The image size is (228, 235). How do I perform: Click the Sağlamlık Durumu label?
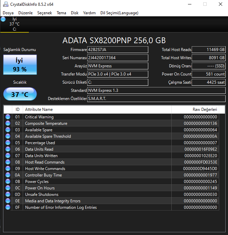(x=20, y=50)
